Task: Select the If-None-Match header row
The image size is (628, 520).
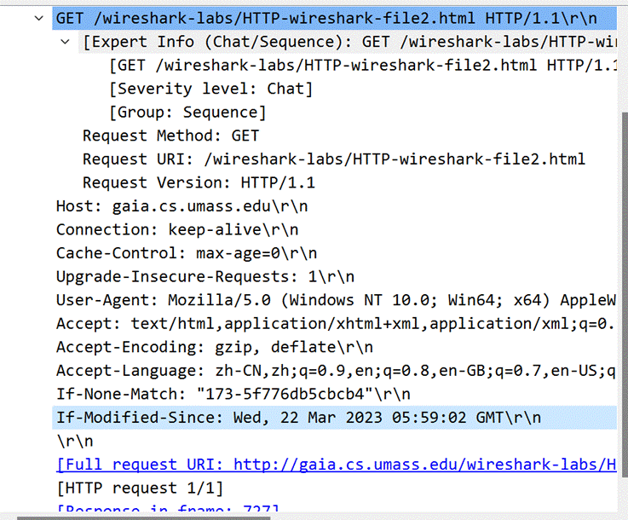Action: click(233, 394)
